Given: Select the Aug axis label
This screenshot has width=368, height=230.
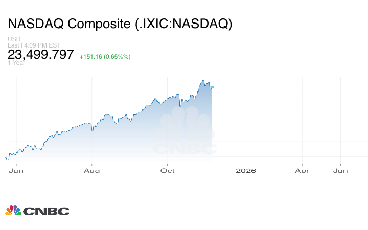Looking at the screenshot, I should [91, 171].
